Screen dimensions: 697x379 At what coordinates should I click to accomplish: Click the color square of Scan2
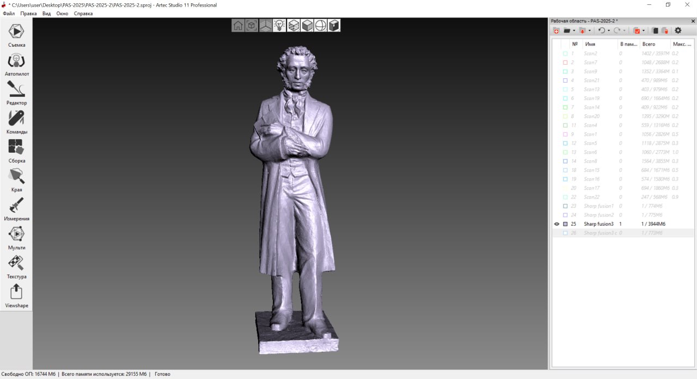[565, 54]
